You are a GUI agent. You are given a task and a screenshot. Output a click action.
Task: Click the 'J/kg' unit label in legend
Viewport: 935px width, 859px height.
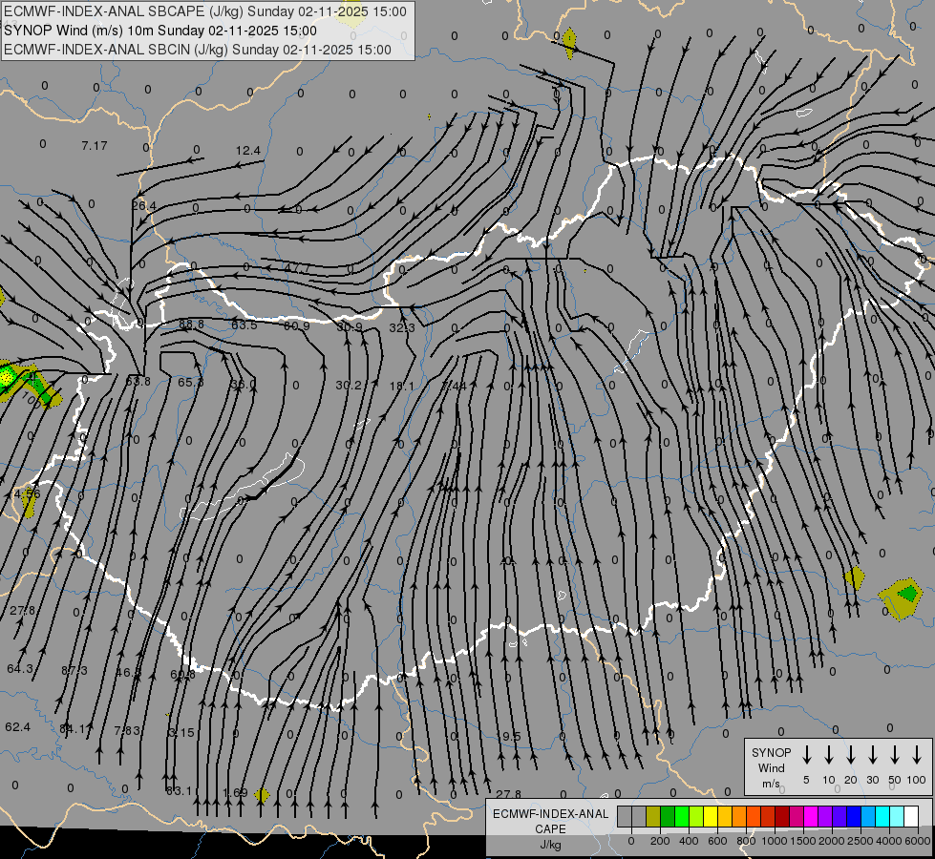pos(550,845)
